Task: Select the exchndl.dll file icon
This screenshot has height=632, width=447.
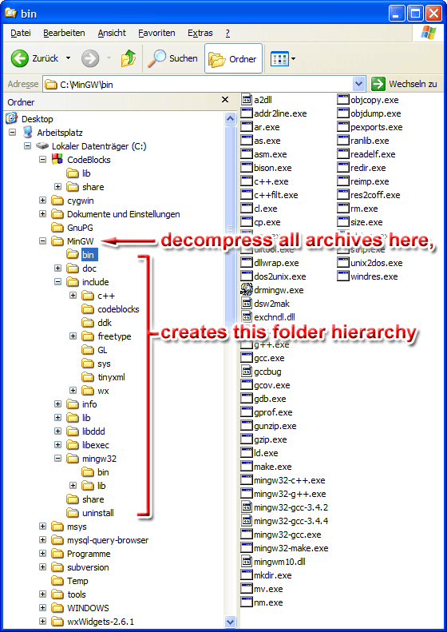Action: [247, 317]
